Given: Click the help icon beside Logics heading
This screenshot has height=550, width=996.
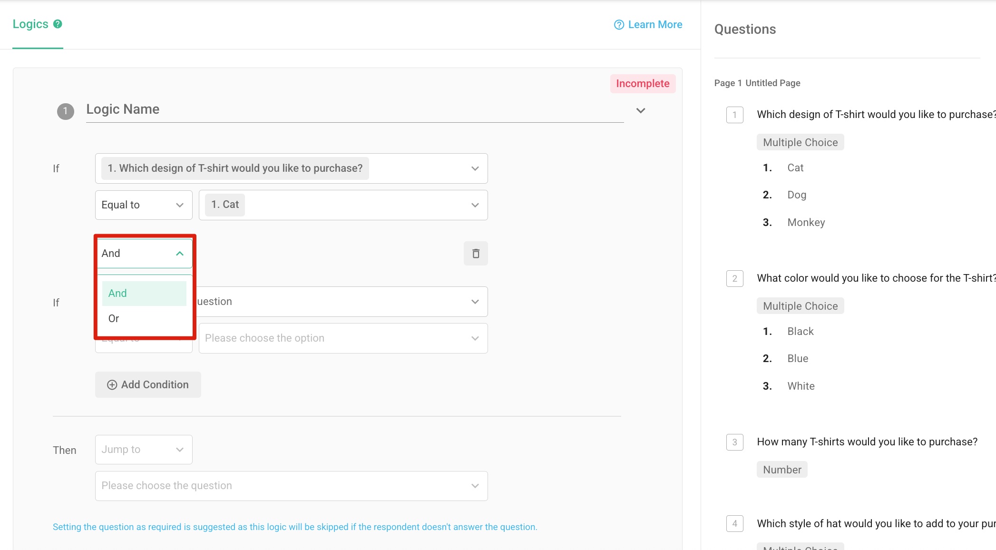Looking at the screenshot, I should pyautogui.click(x=58, y=24).
